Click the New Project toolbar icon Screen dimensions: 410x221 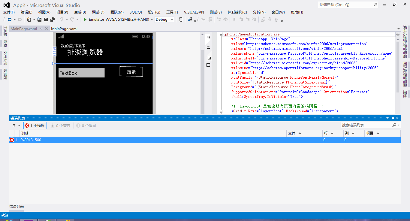pos(29,20)
